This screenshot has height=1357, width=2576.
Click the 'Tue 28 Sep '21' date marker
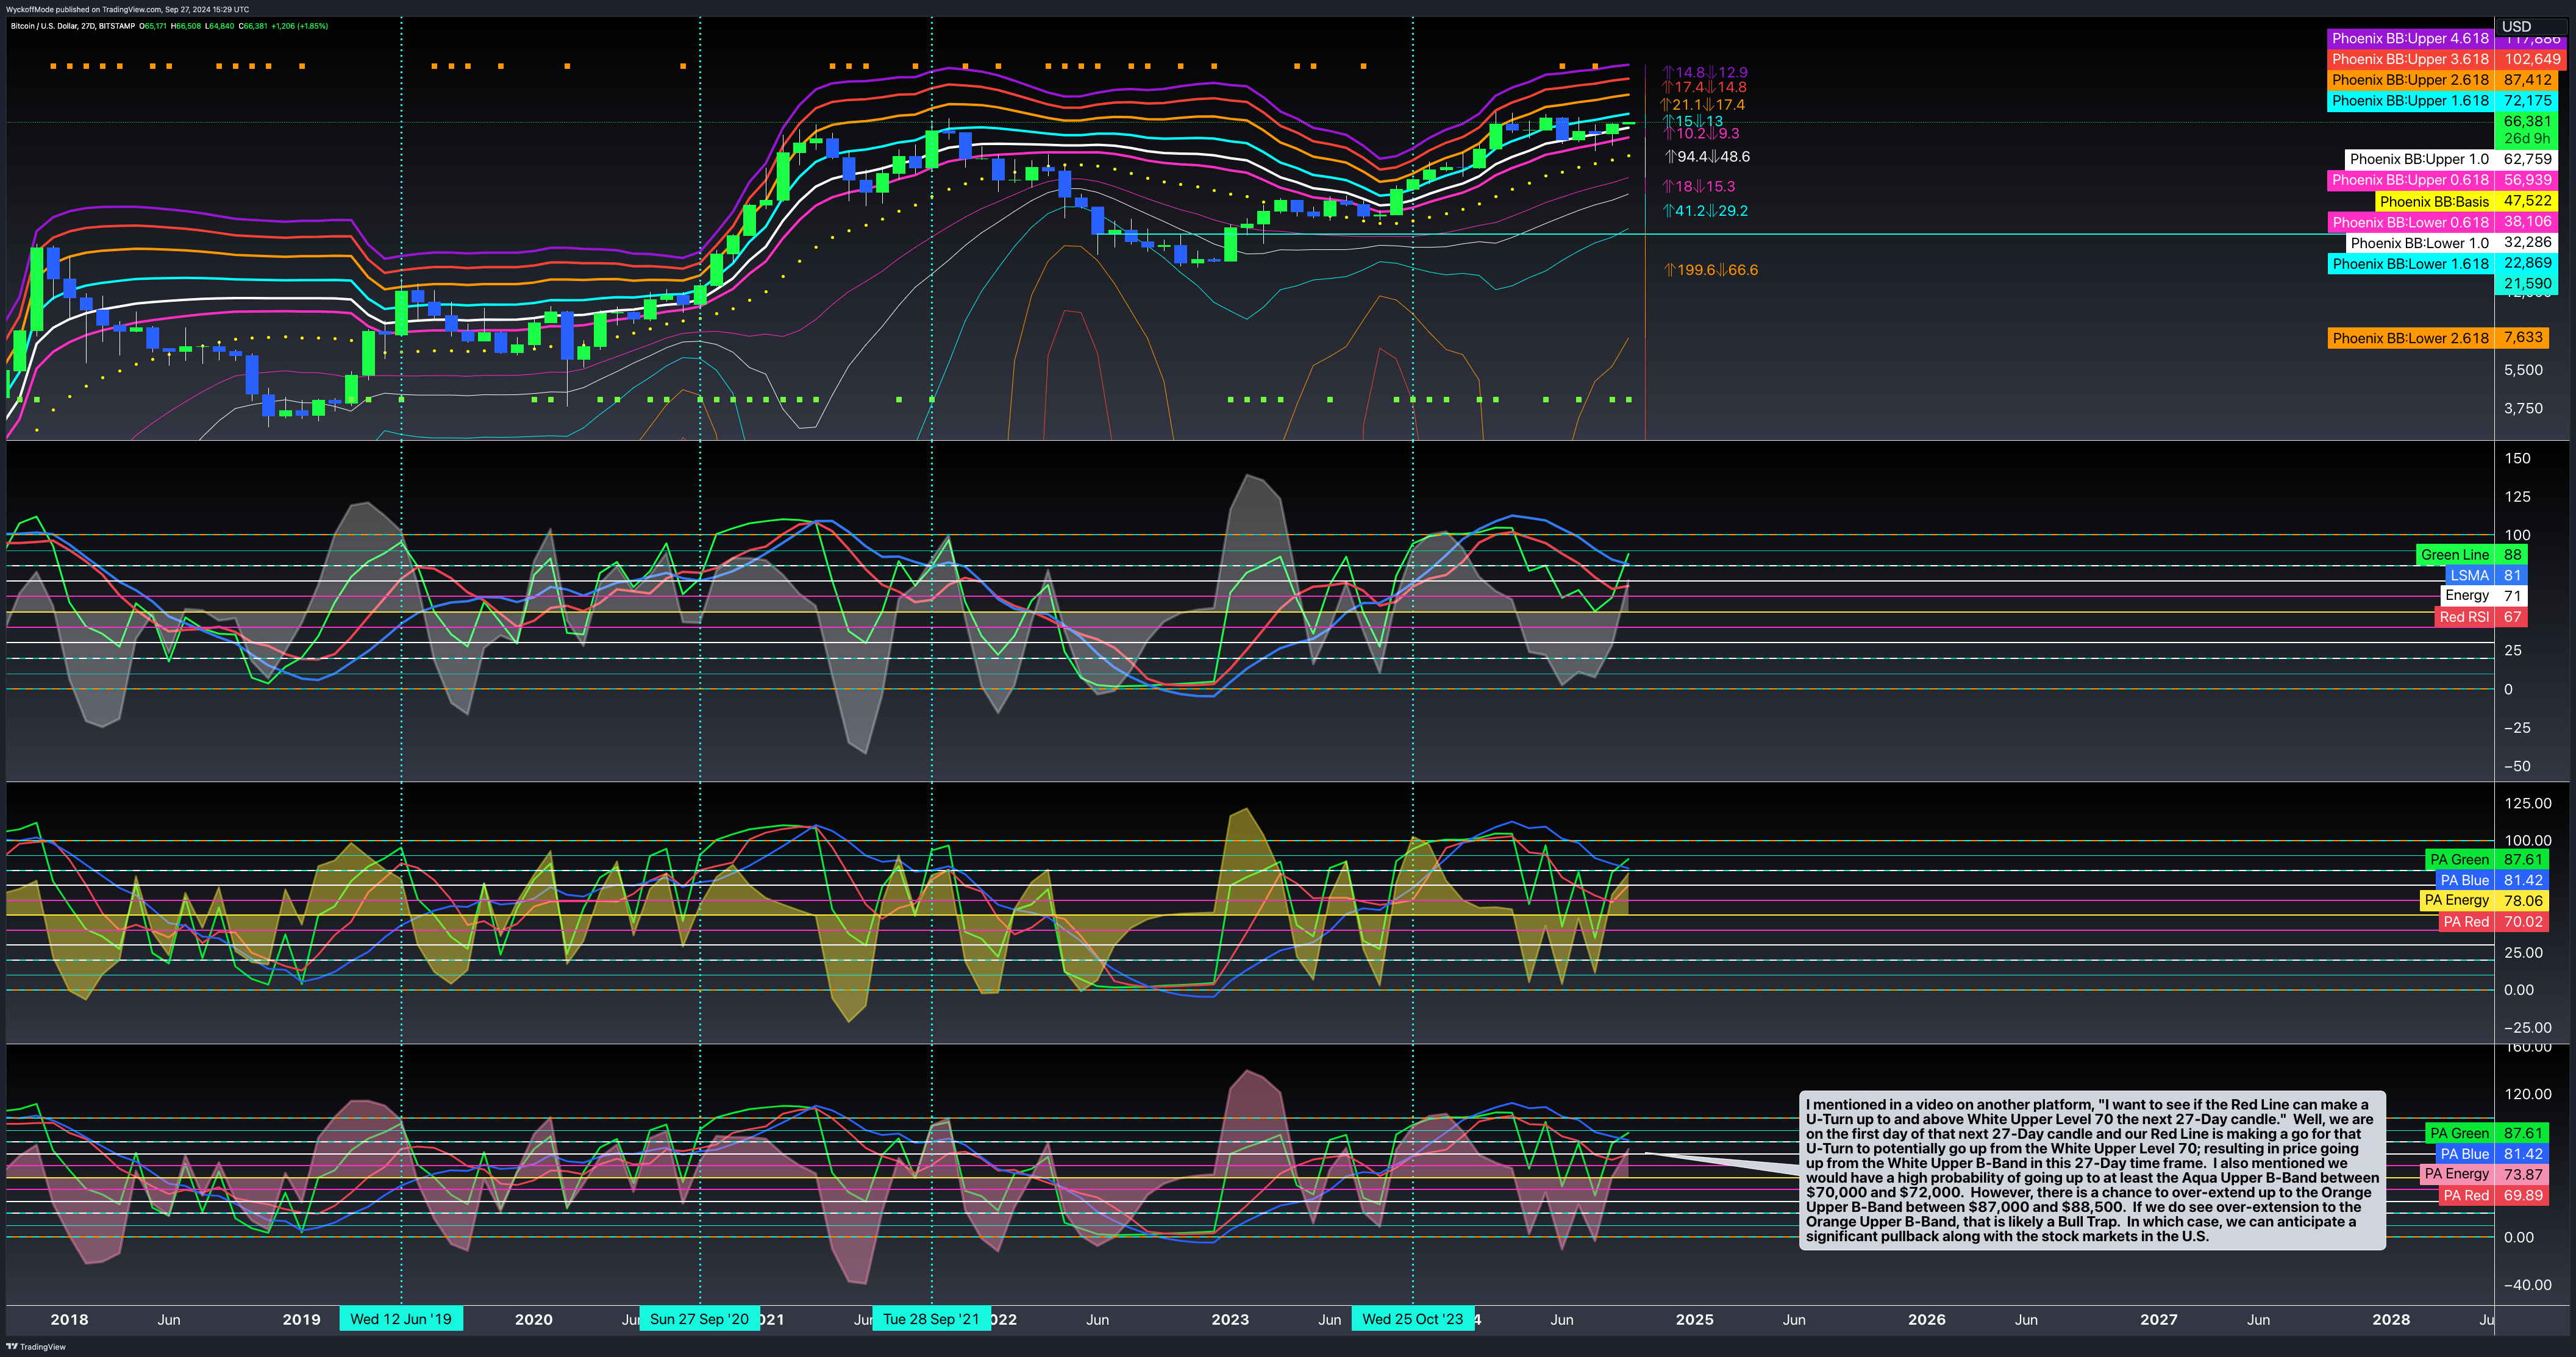(931, 1319)
